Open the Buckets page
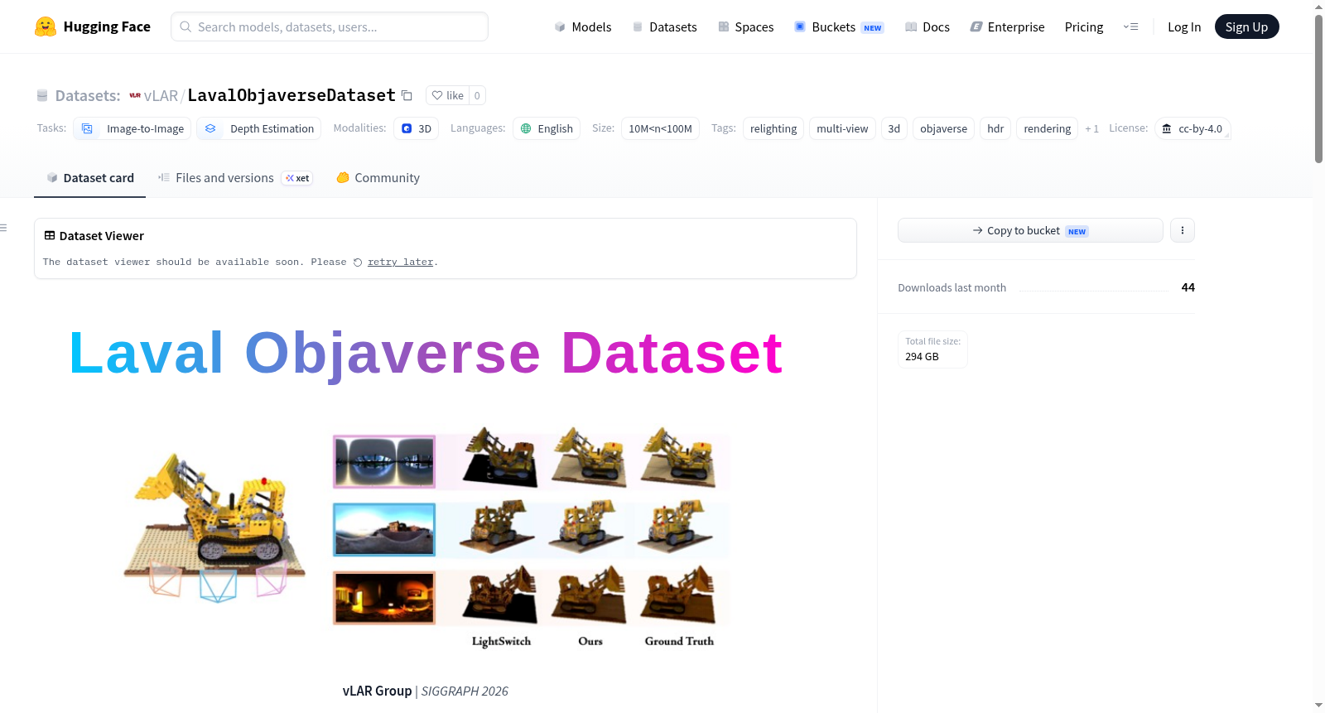 [839, 26]
